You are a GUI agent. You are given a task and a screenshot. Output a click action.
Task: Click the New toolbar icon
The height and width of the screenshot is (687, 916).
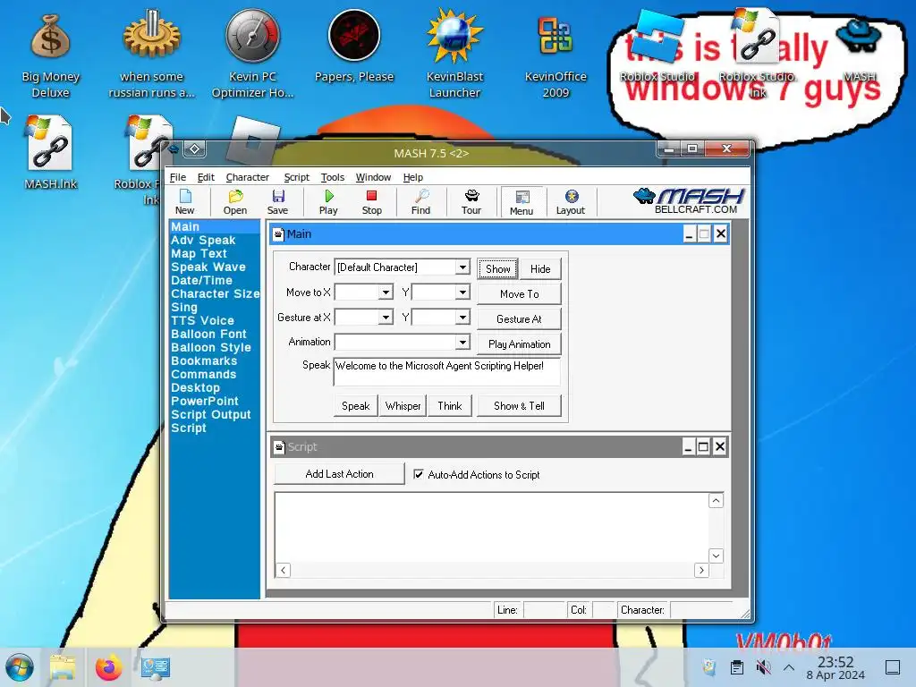[x=184, y=202]
